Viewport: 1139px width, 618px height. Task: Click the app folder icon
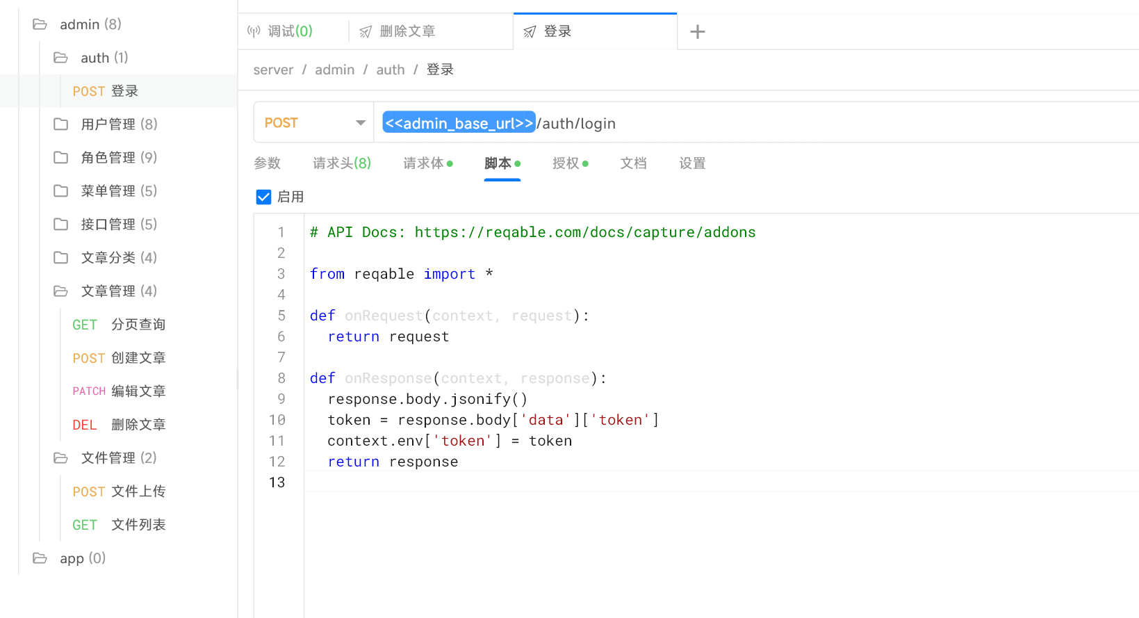pos(40,558)
